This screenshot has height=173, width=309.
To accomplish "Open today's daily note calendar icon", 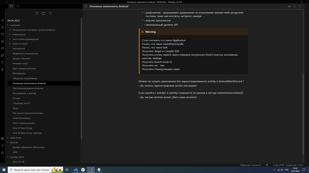I will (2, 34).
